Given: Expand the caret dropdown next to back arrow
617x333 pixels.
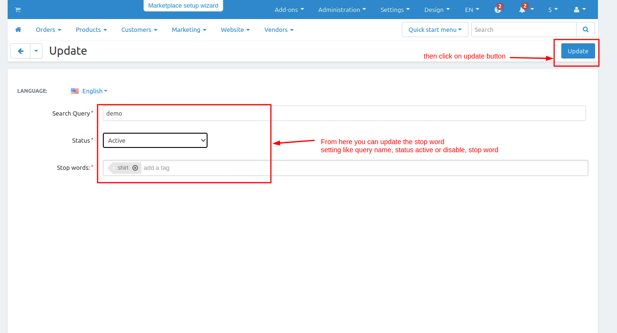Looking at the screenshot, I should point(36,51).
